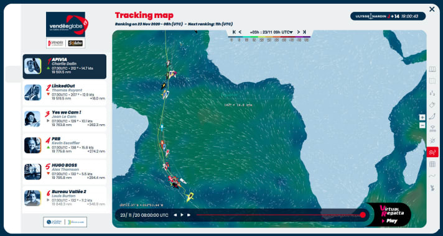This screenshot has height=236, width=443.
Task: Click Charlie Dalin's skipper photo
Action: click(33, 66)
